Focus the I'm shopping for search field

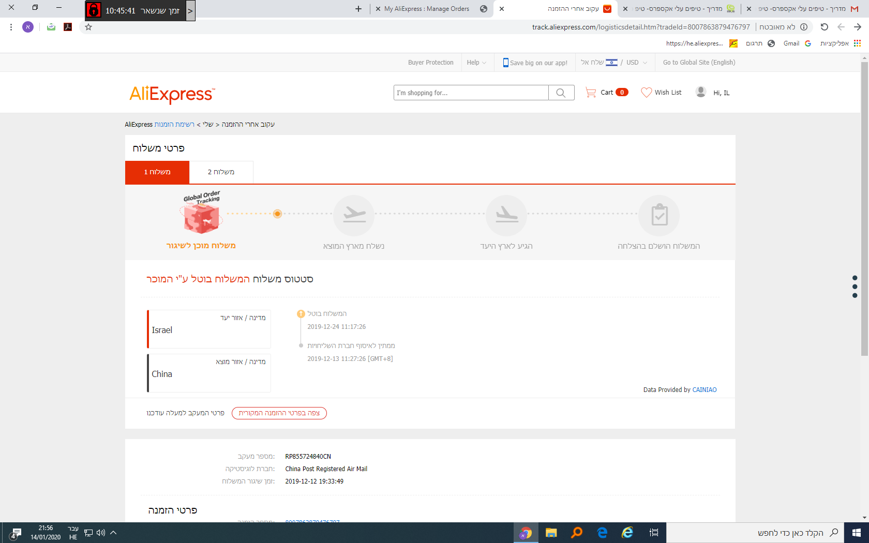(x=471, y=93)
